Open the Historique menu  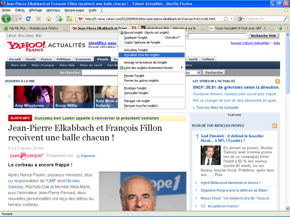pos(53,10)
